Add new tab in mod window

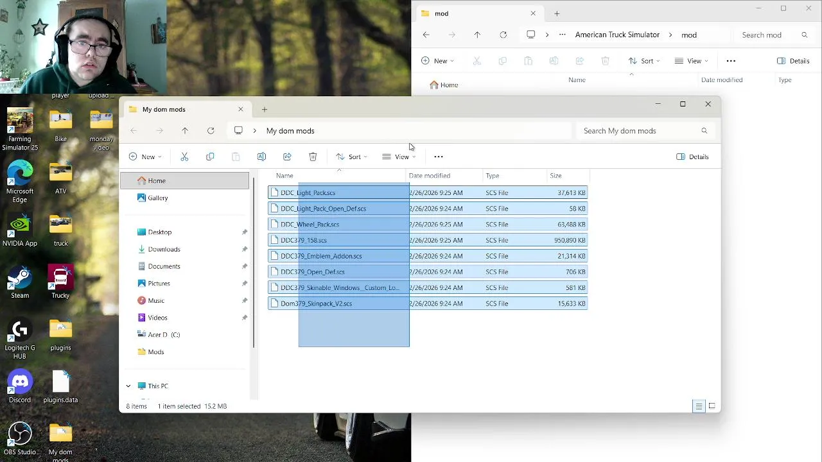pos(557,13)
